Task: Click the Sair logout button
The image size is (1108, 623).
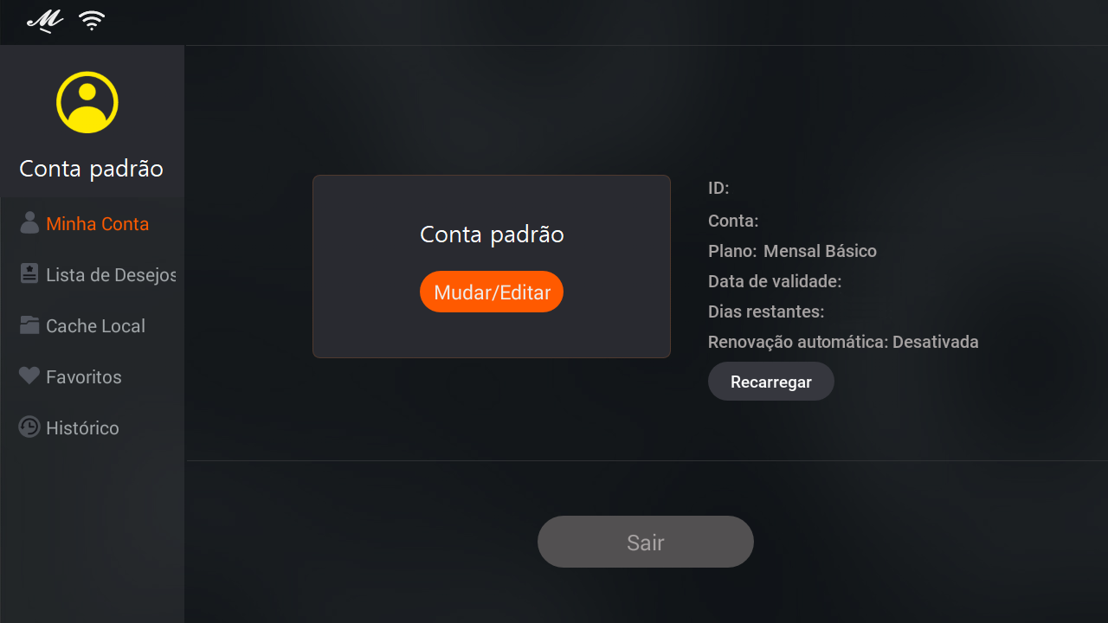Action: tap(646, 542)
